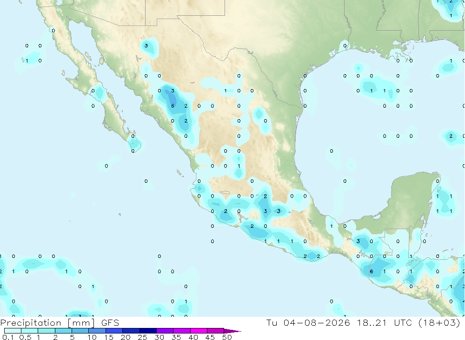Click the '0.5' legend scale label
This screenshot has height=340, width=465.
[25, 337]
